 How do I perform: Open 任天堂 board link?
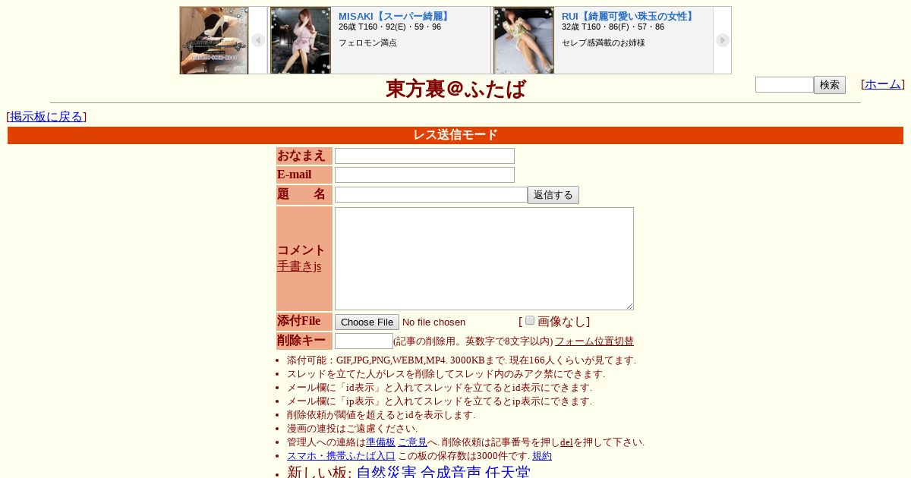508,473
